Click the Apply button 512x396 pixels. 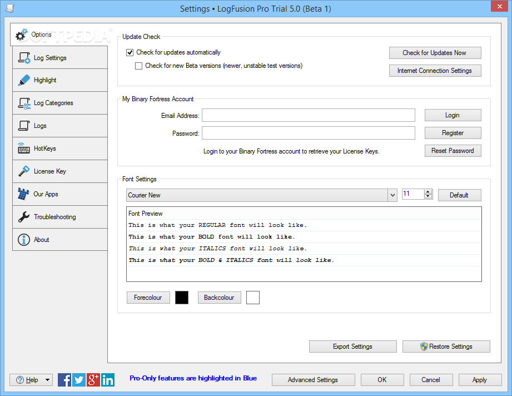click(480, 380)
